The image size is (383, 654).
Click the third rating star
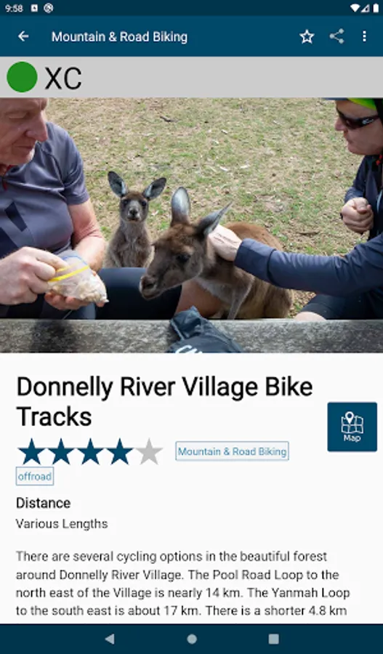90,452
